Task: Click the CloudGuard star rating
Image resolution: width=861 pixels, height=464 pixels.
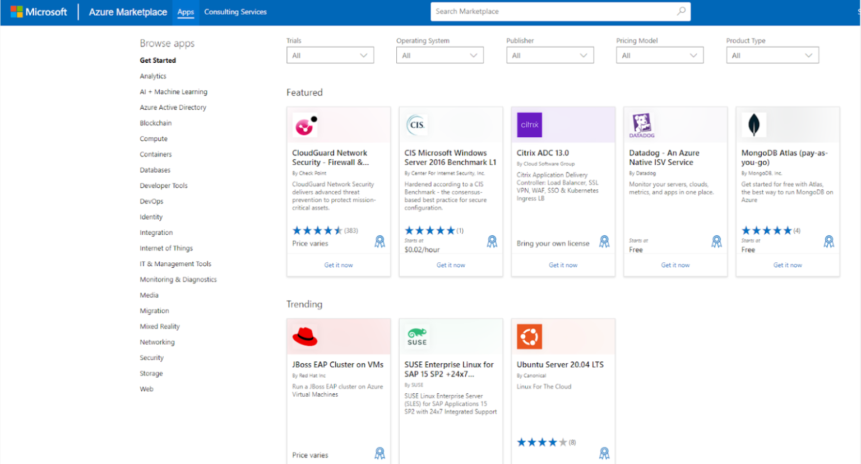Action: click(317, 230)
